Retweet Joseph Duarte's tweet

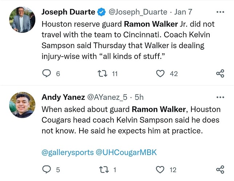(102, 74)
